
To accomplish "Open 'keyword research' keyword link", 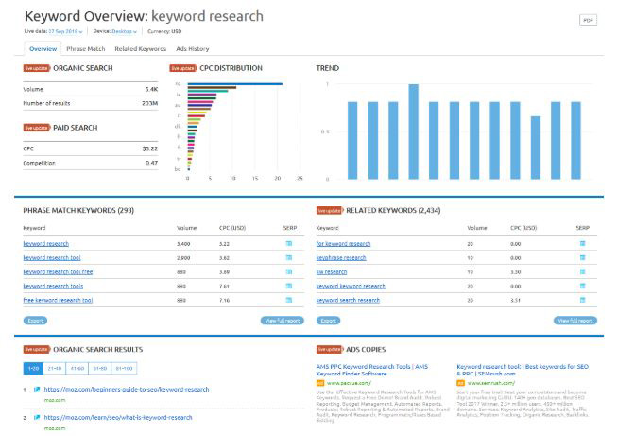I will point(46,244).
